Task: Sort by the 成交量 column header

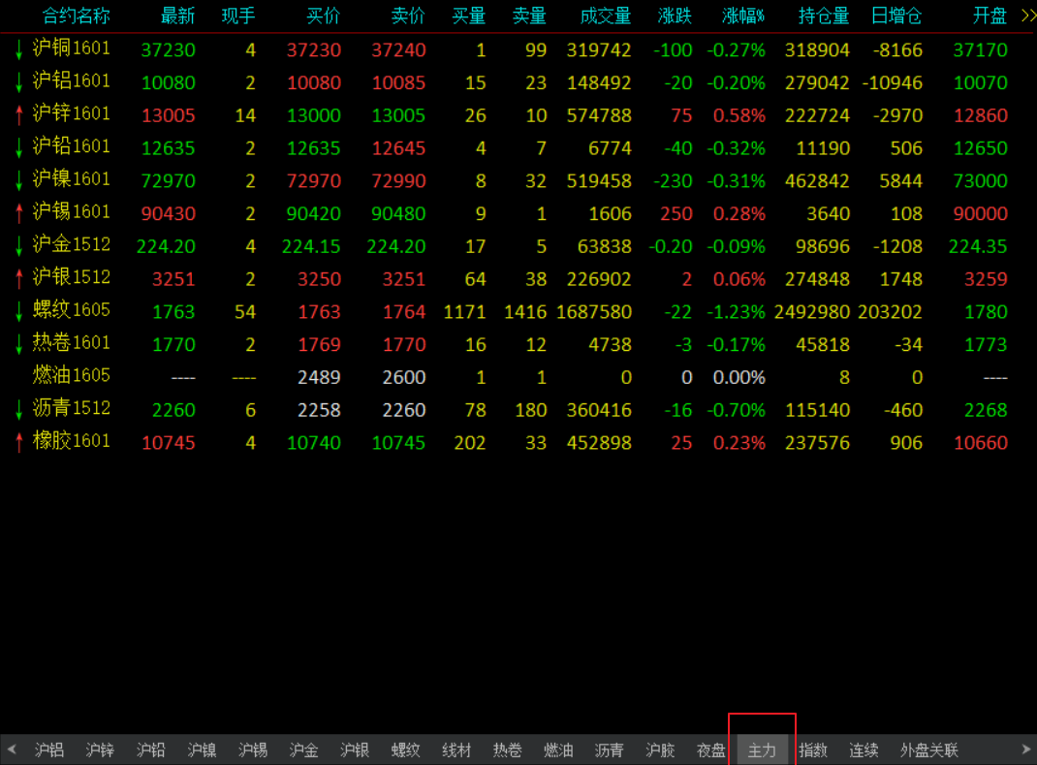Action: tap(606, 16)
